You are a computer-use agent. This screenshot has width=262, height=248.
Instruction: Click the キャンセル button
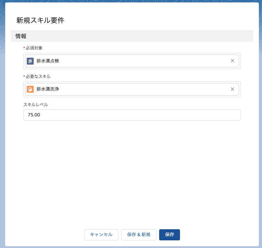(101, 235)
